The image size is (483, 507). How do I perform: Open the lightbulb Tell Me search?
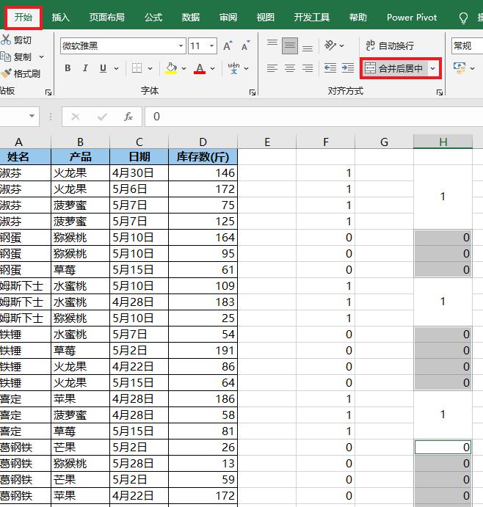pos(464,18)
